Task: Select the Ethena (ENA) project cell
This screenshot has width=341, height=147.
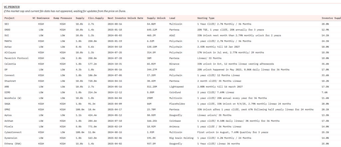Action: click(13, 144)
